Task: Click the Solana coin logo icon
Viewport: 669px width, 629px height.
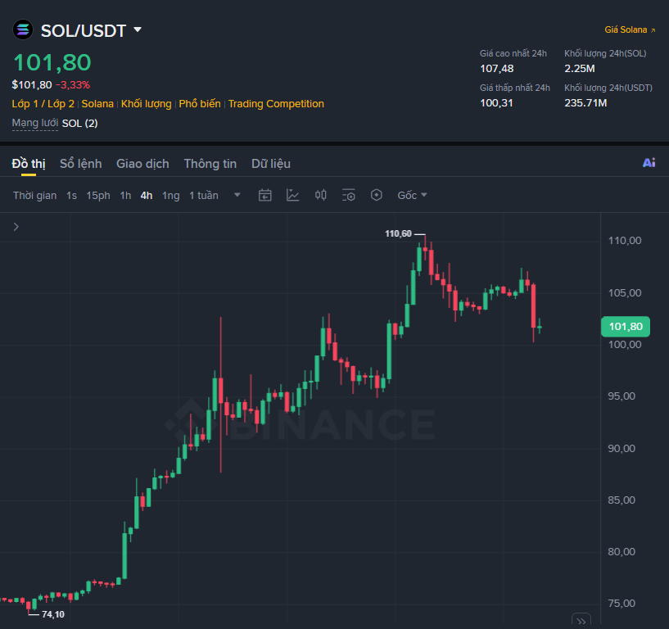Action: 23,29
